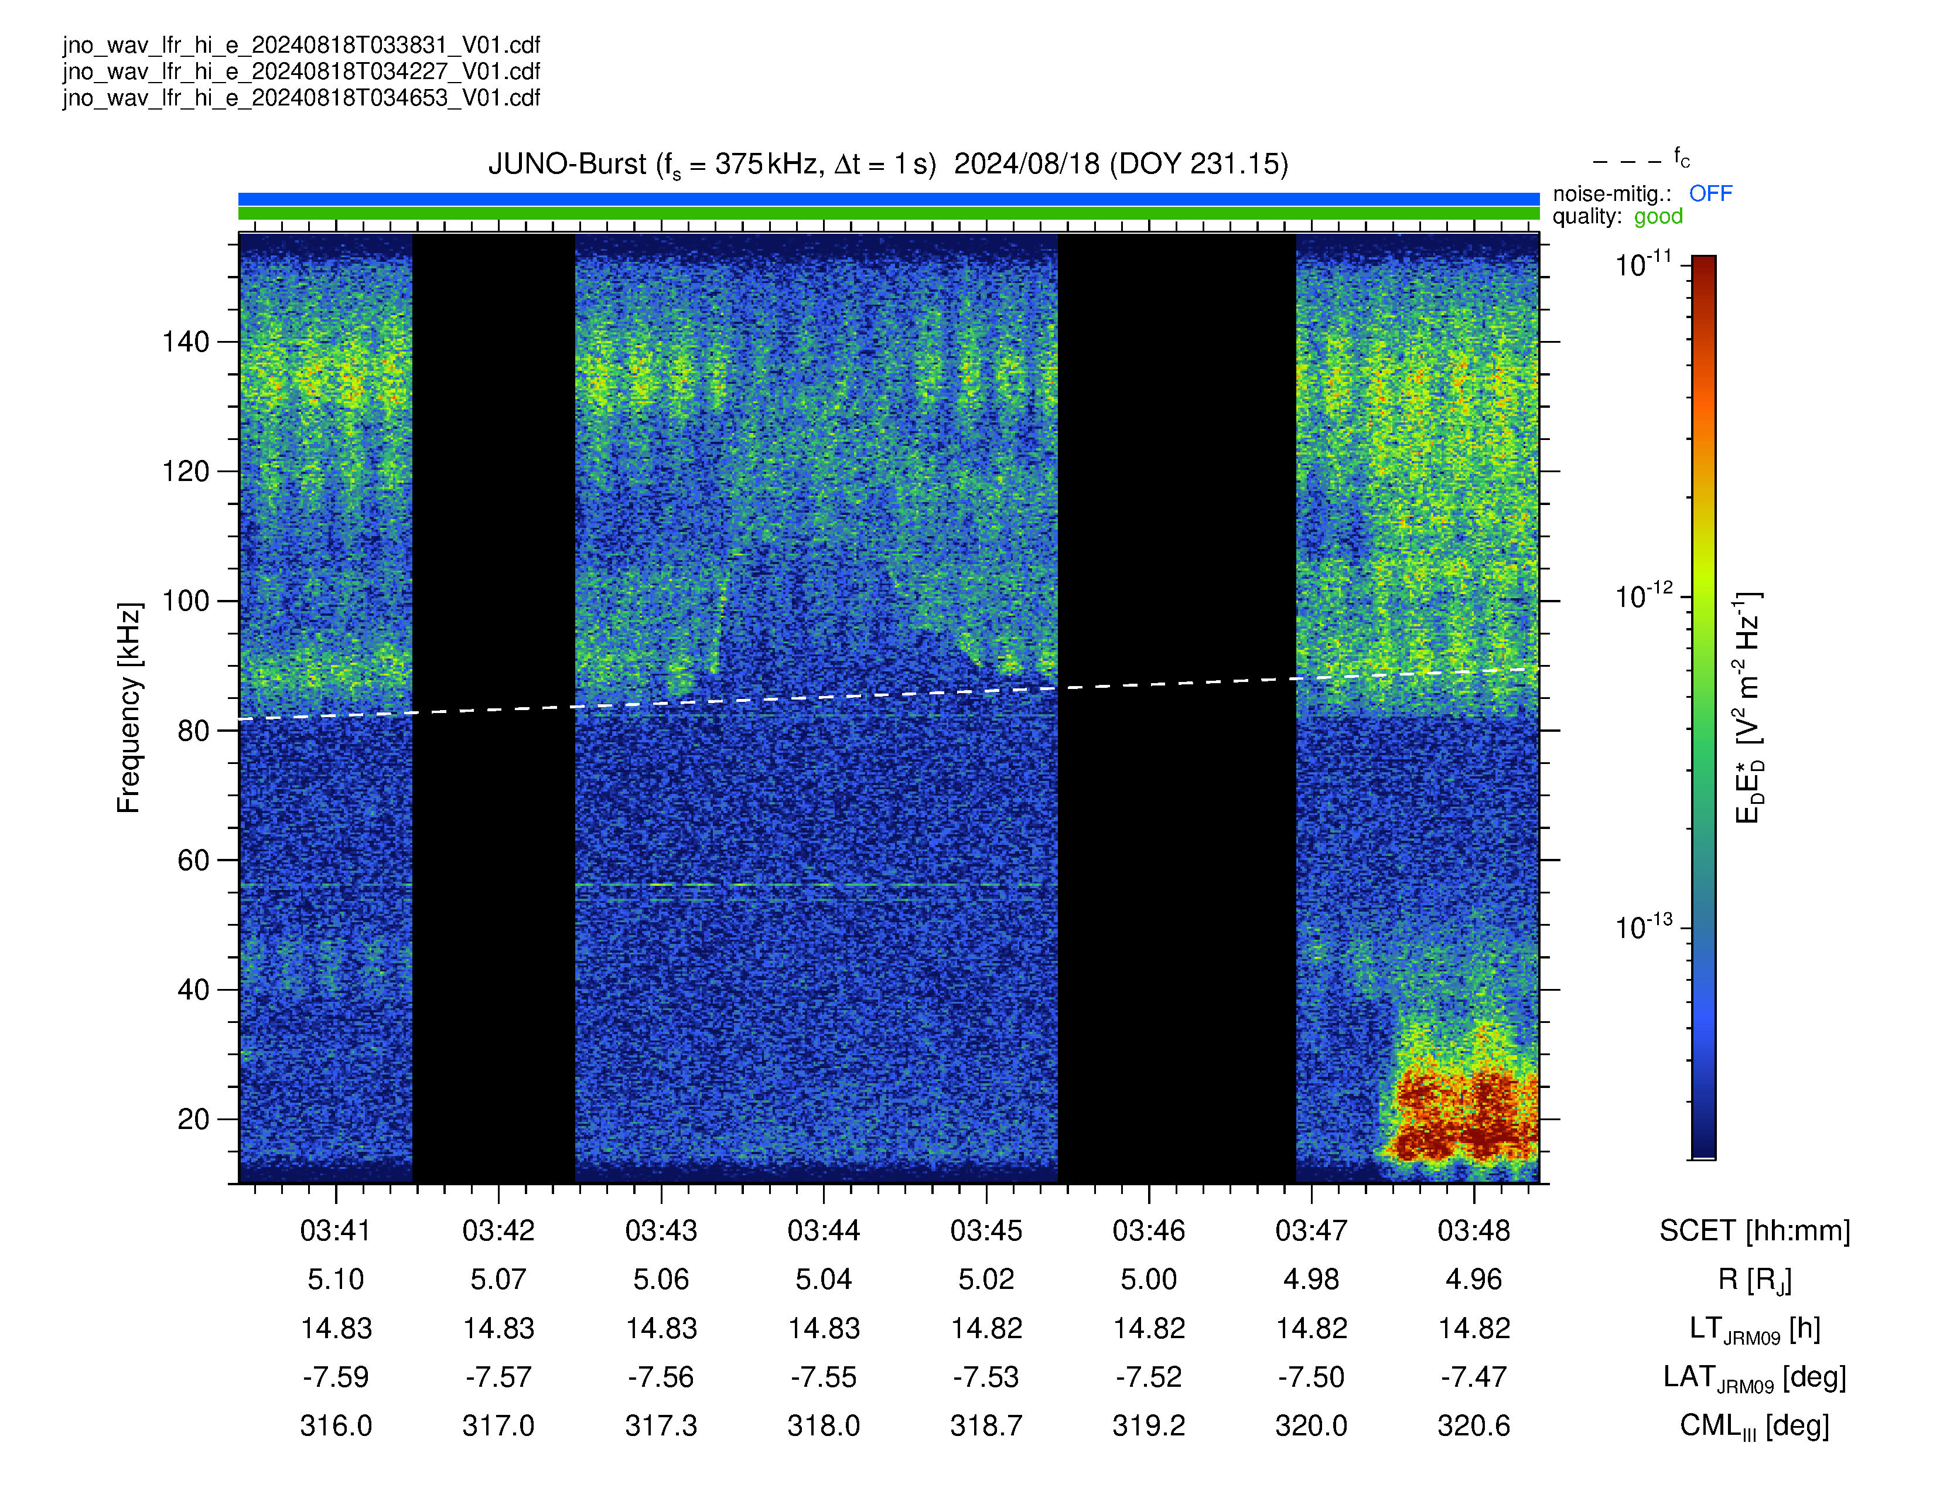
Task: Click the dashed fc legend line
Action: click(x=1627, y=162)
